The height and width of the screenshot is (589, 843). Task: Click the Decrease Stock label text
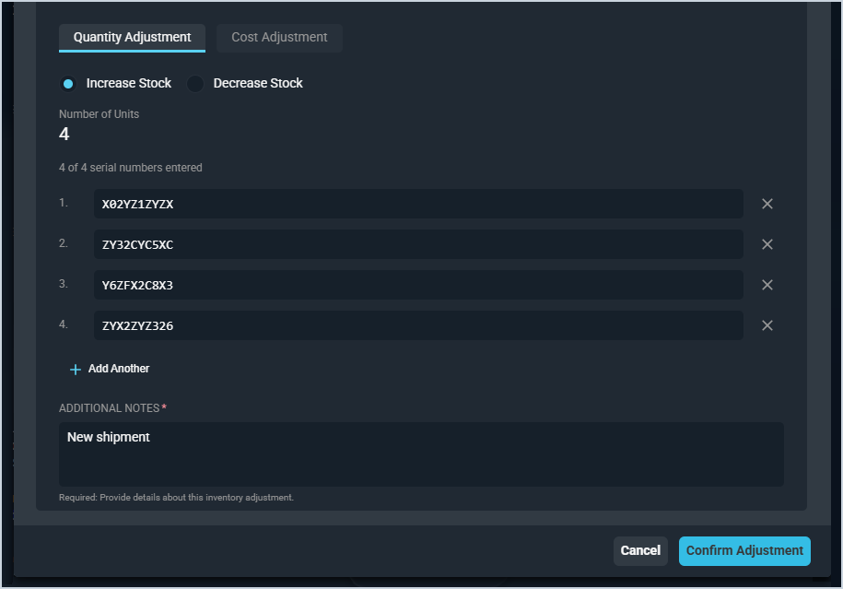(x=258, y=84)
